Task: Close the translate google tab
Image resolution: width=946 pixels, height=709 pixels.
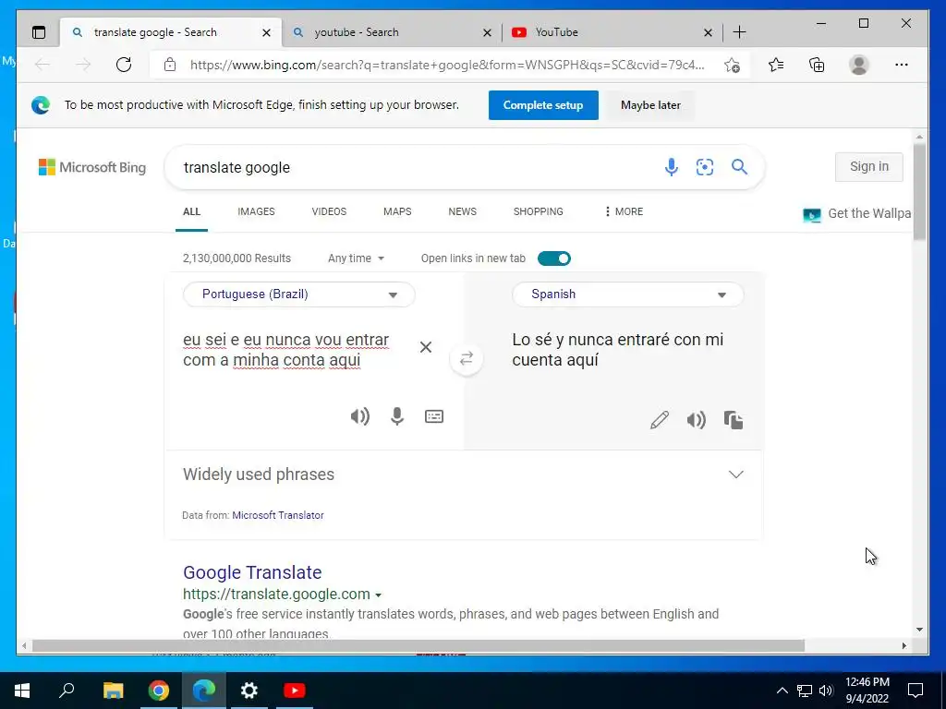Action: click(x=266, y=32)
